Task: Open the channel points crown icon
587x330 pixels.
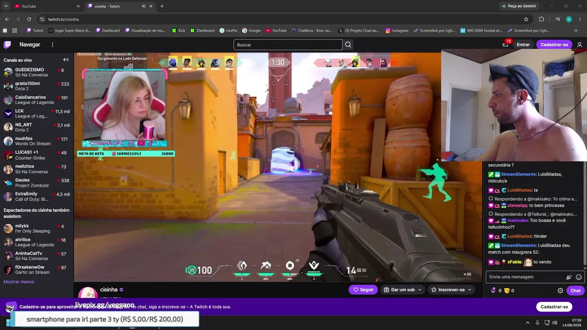Action: pos(507,291)
